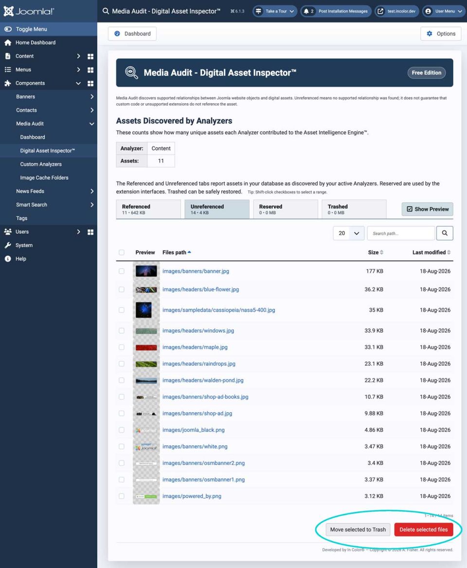Click the search path magnifier button
Image resolution: width=467 pixels, height=568 pixels.
pyautogui.click(x=445, y=233)
